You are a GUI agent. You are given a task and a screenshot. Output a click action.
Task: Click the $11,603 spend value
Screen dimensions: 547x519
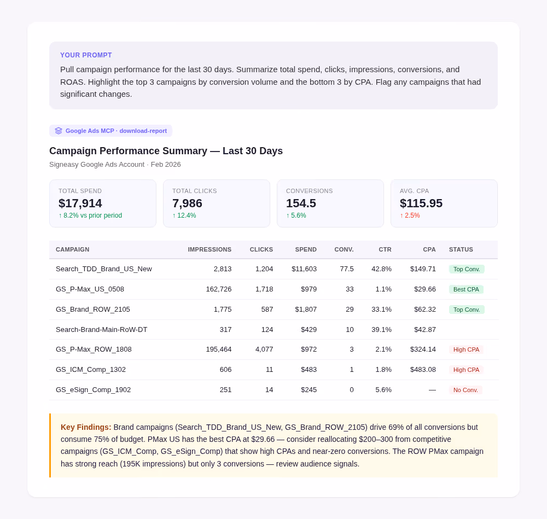(304, 269)
